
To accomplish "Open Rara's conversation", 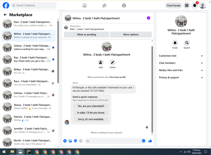I will (28, 83).
